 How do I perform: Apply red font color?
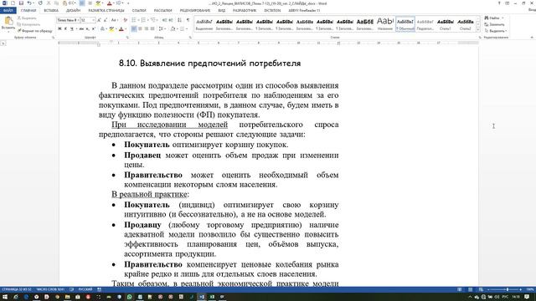(x=121, y=29)
